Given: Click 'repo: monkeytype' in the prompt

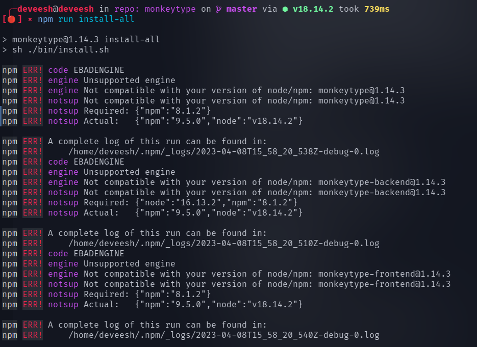Looking at the screenshot, I should point(155,9).
